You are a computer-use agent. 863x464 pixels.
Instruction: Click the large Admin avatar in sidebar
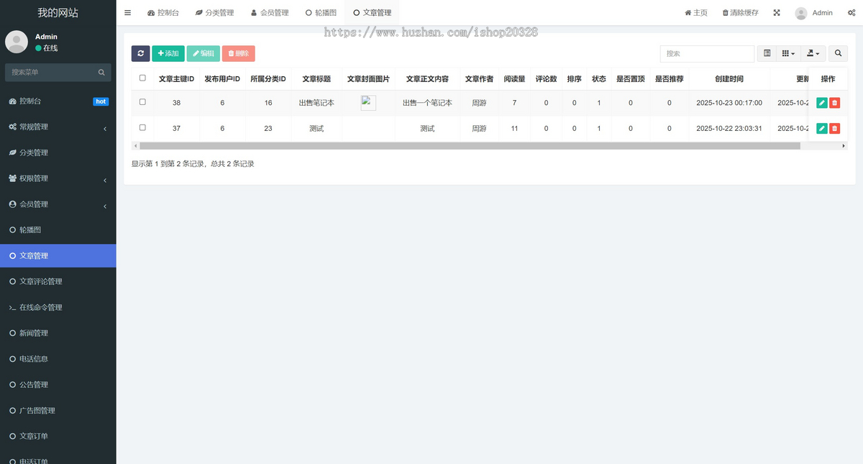[17, 42]
